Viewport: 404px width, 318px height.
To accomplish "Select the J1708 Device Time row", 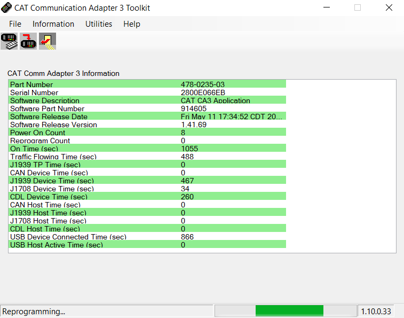I will pos(147,188).
